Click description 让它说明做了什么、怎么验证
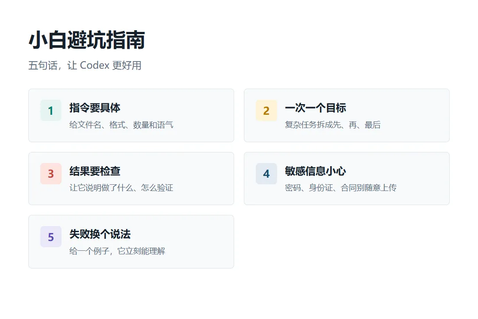 point(121,188)
